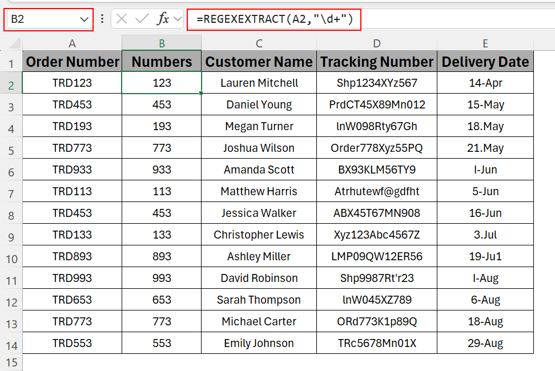555x371 pixels.
Task: Select column D header
Action: pos(377,43)
